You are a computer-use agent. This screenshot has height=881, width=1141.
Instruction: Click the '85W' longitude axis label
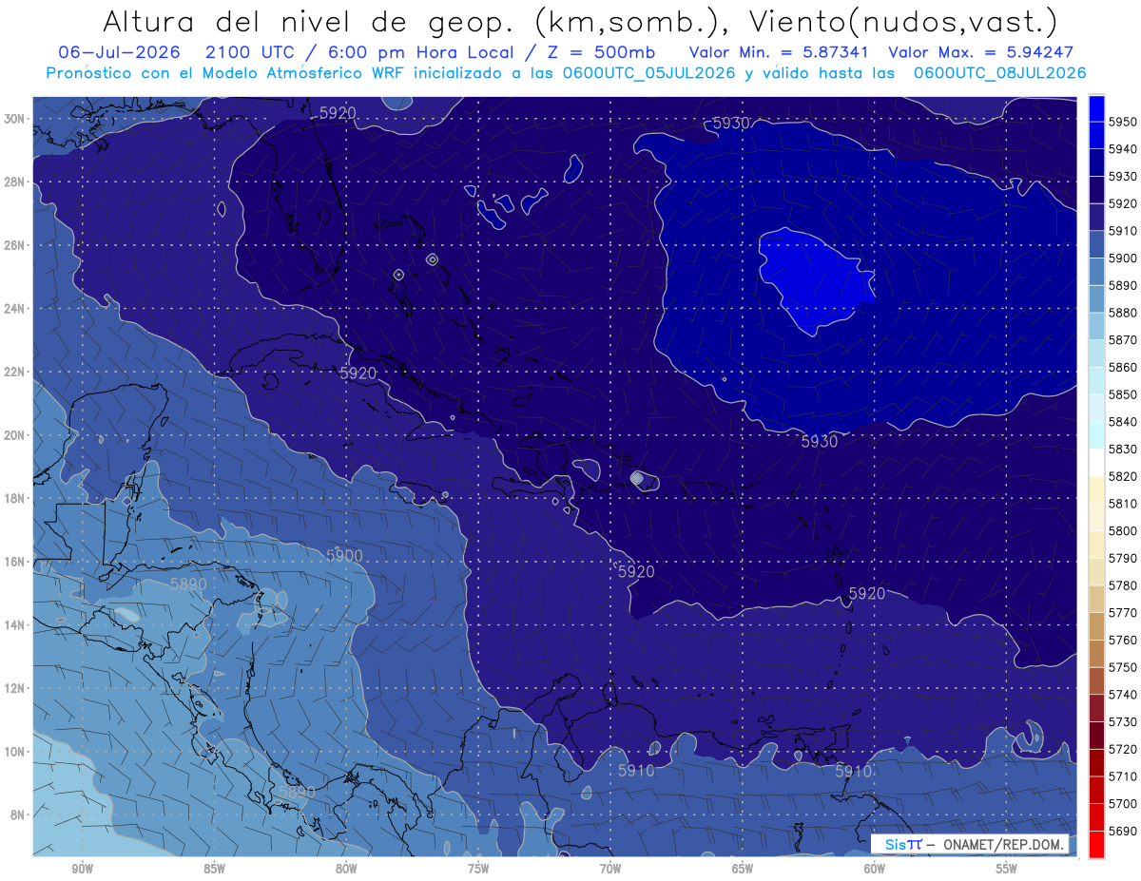(214, 868)
